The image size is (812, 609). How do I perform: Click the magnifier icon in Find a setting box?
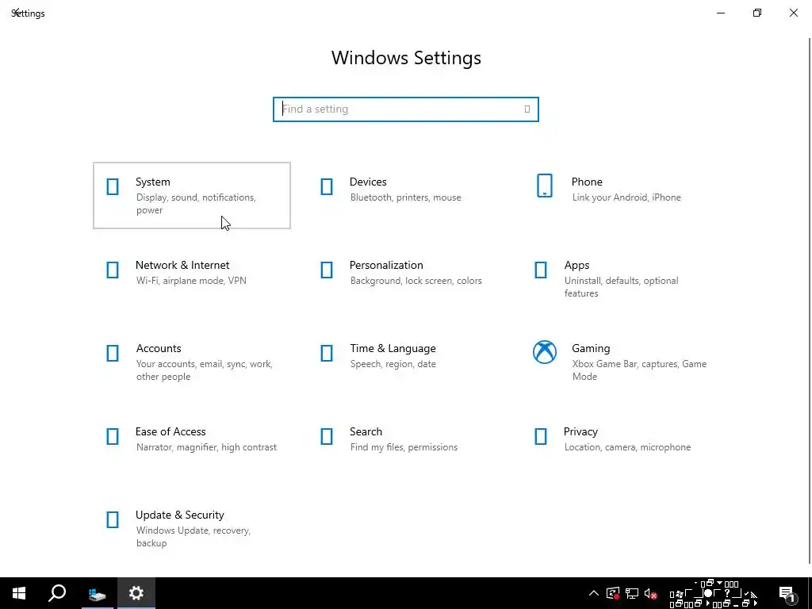pos(527,109)
